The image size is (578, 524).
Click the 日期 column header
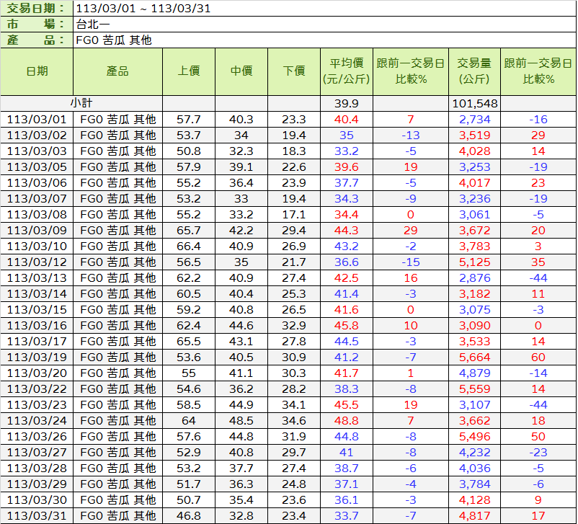[x=37, y=71]
